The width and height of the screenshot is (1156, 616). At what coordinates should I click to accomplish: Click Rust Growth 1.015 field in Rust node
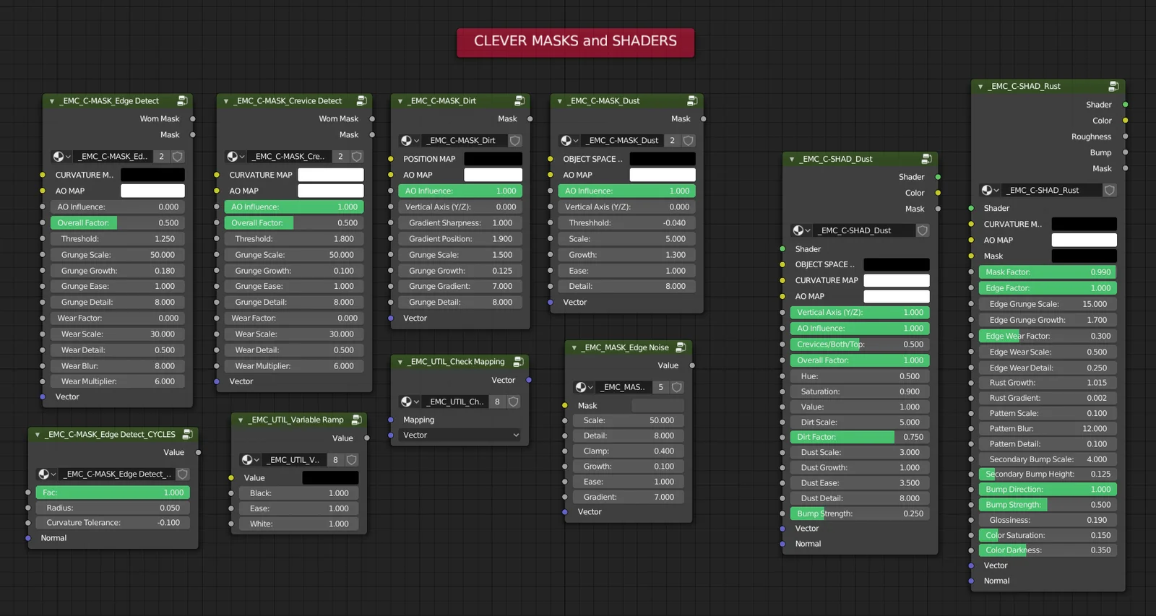[x=1048, y=383]
